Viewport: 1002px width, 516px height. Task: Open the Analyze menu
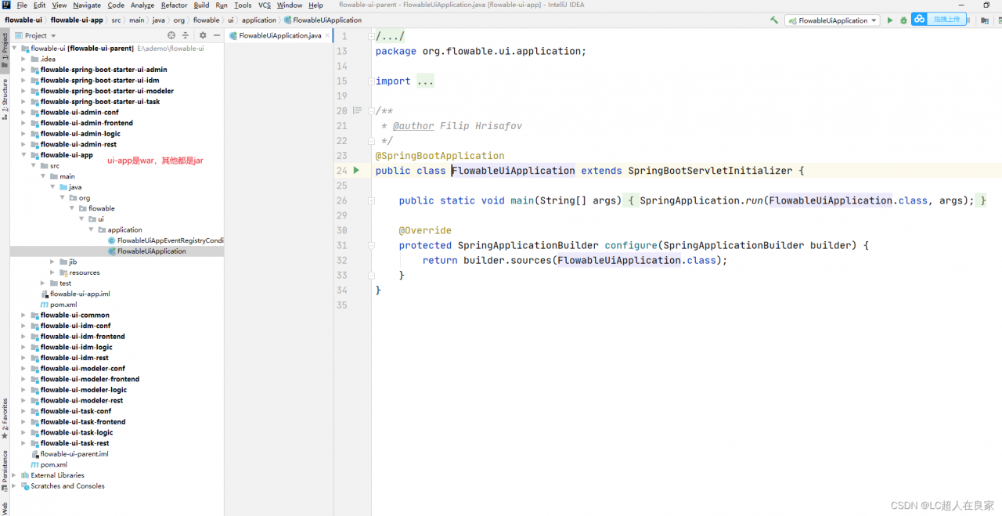(x=142, y=5)
